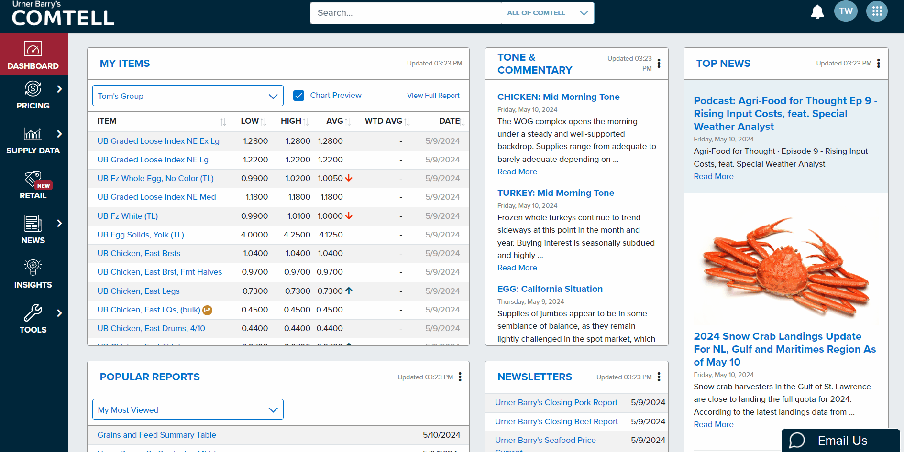Open Urner Barry's Closing Pork Report
Viewport: 904px width, 452px height.
pos(556,402)
